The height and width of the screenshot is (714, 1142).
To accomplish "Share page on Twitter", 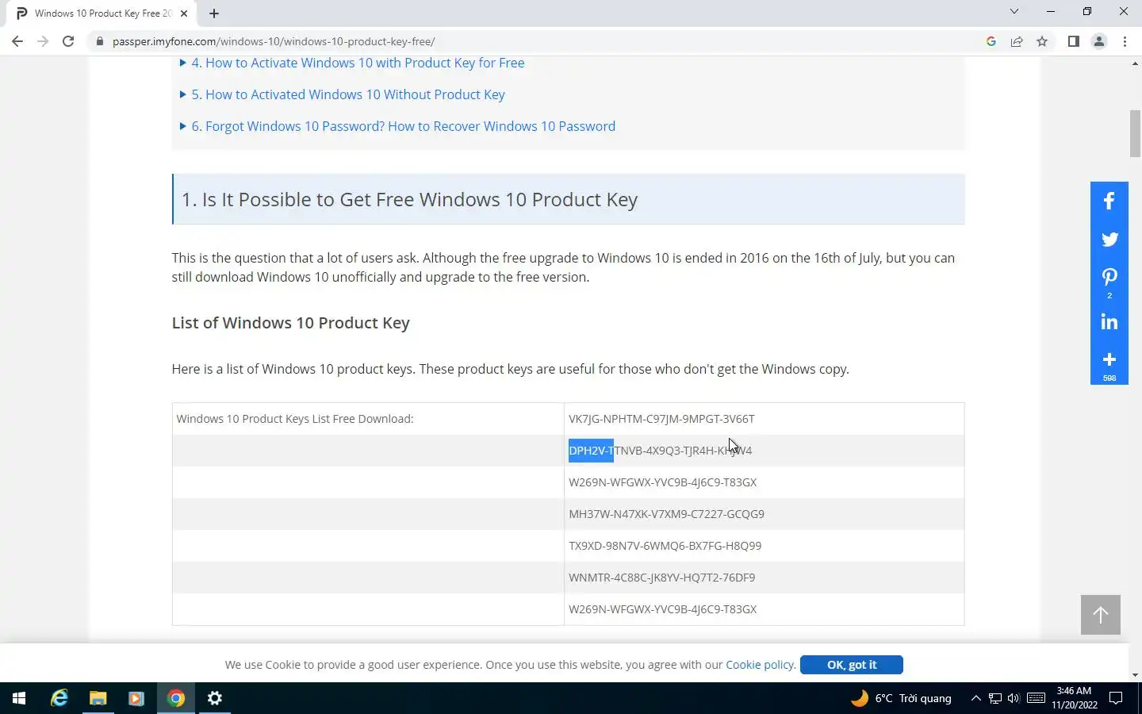I will point(1109,239).
